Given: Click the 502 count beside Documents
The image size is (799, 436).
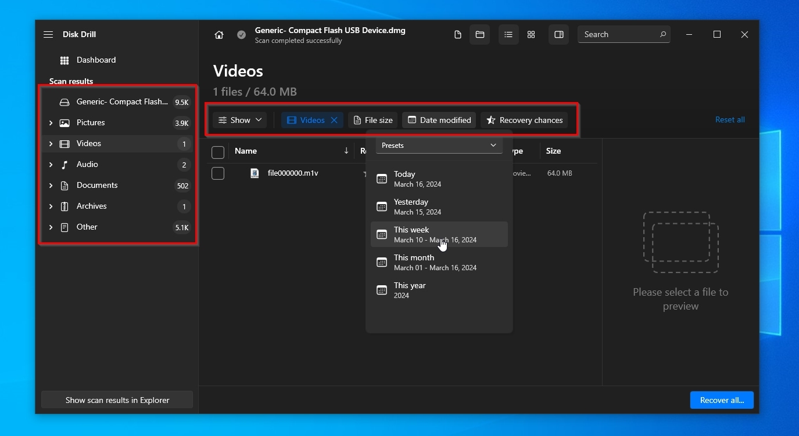Looking at the screenshot, I should 182,186.
